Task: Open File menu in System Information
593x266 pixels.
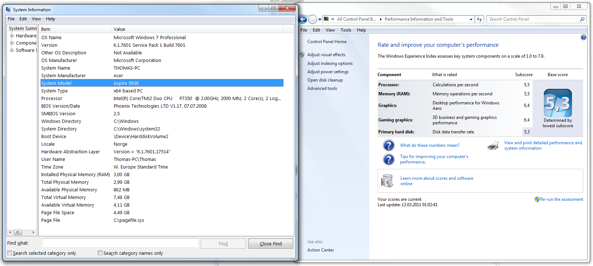Action: (x=11, y=19)
